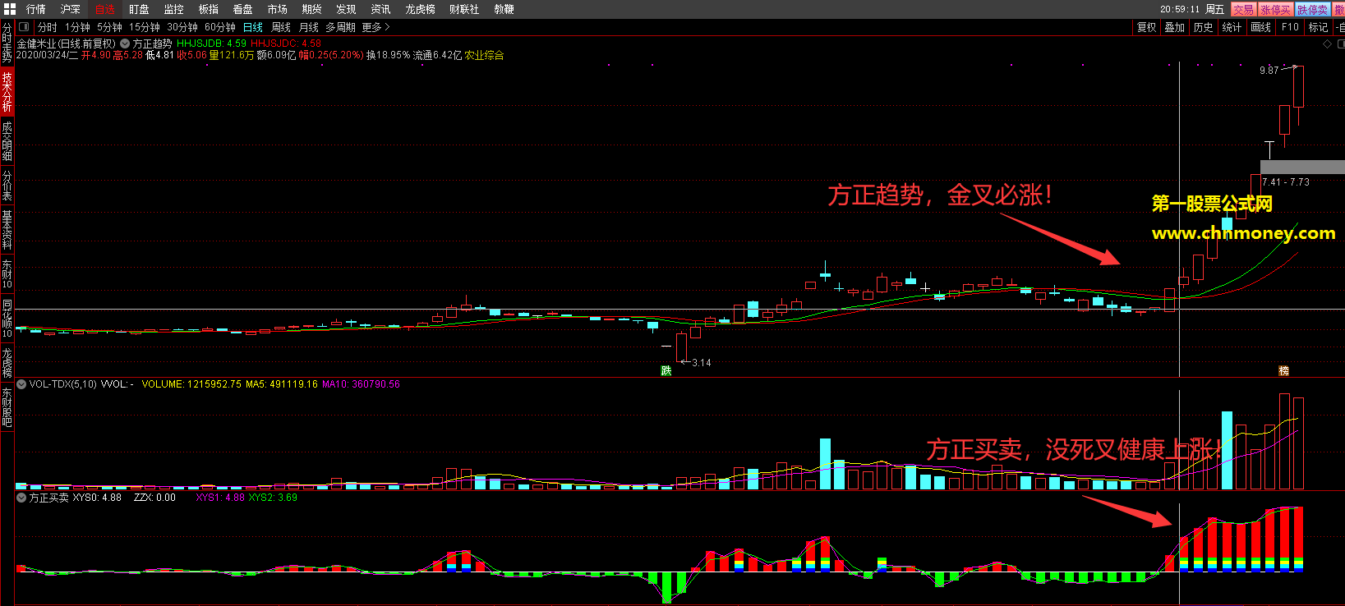Open the 资讯 menu
This screenshot has height=606, width=1345.
(x=381, y=9)
